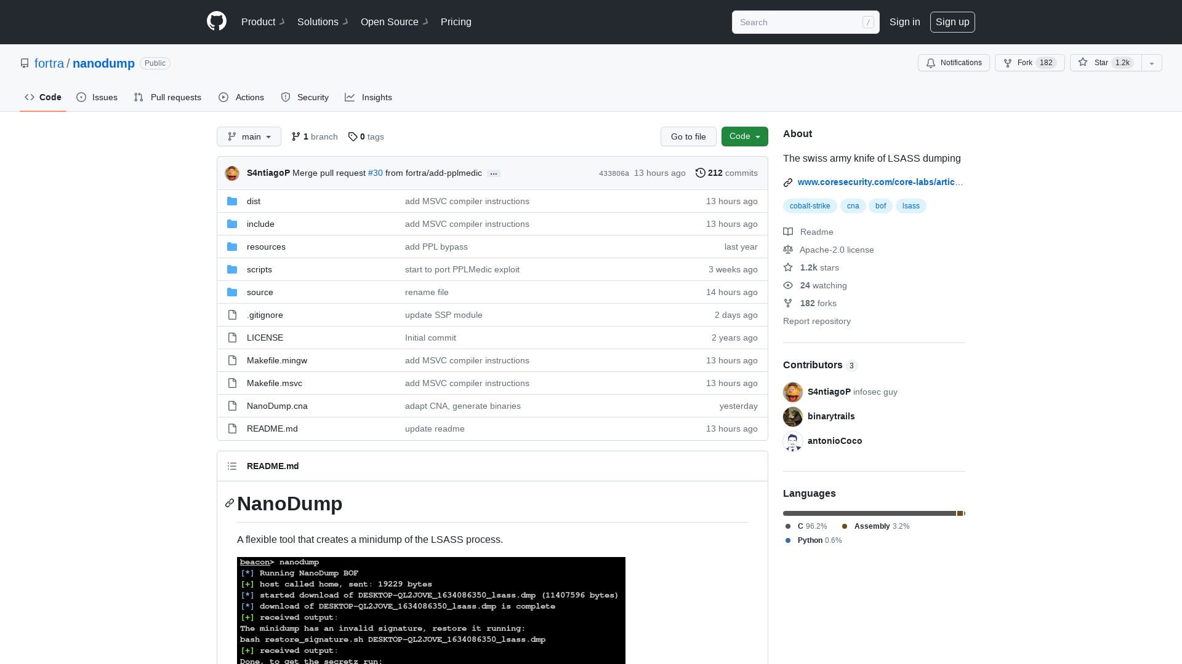The image size is (1182, 664).
Task: Open the Apache-2.0 license link
Action: point(836,249)
